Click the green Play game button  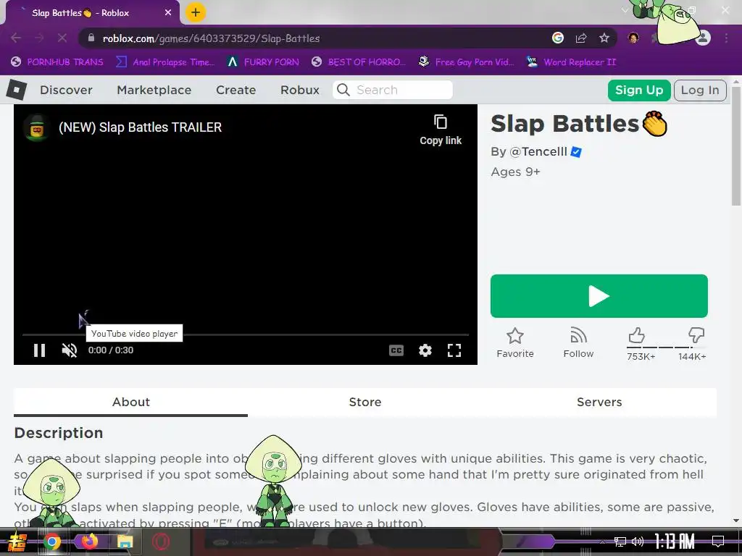pyautogui.click(x=599, y=296)
